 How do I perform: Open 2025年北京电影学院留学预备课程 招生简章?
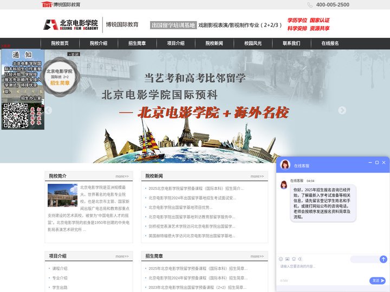pyautogui.click(x=198, y=268)
